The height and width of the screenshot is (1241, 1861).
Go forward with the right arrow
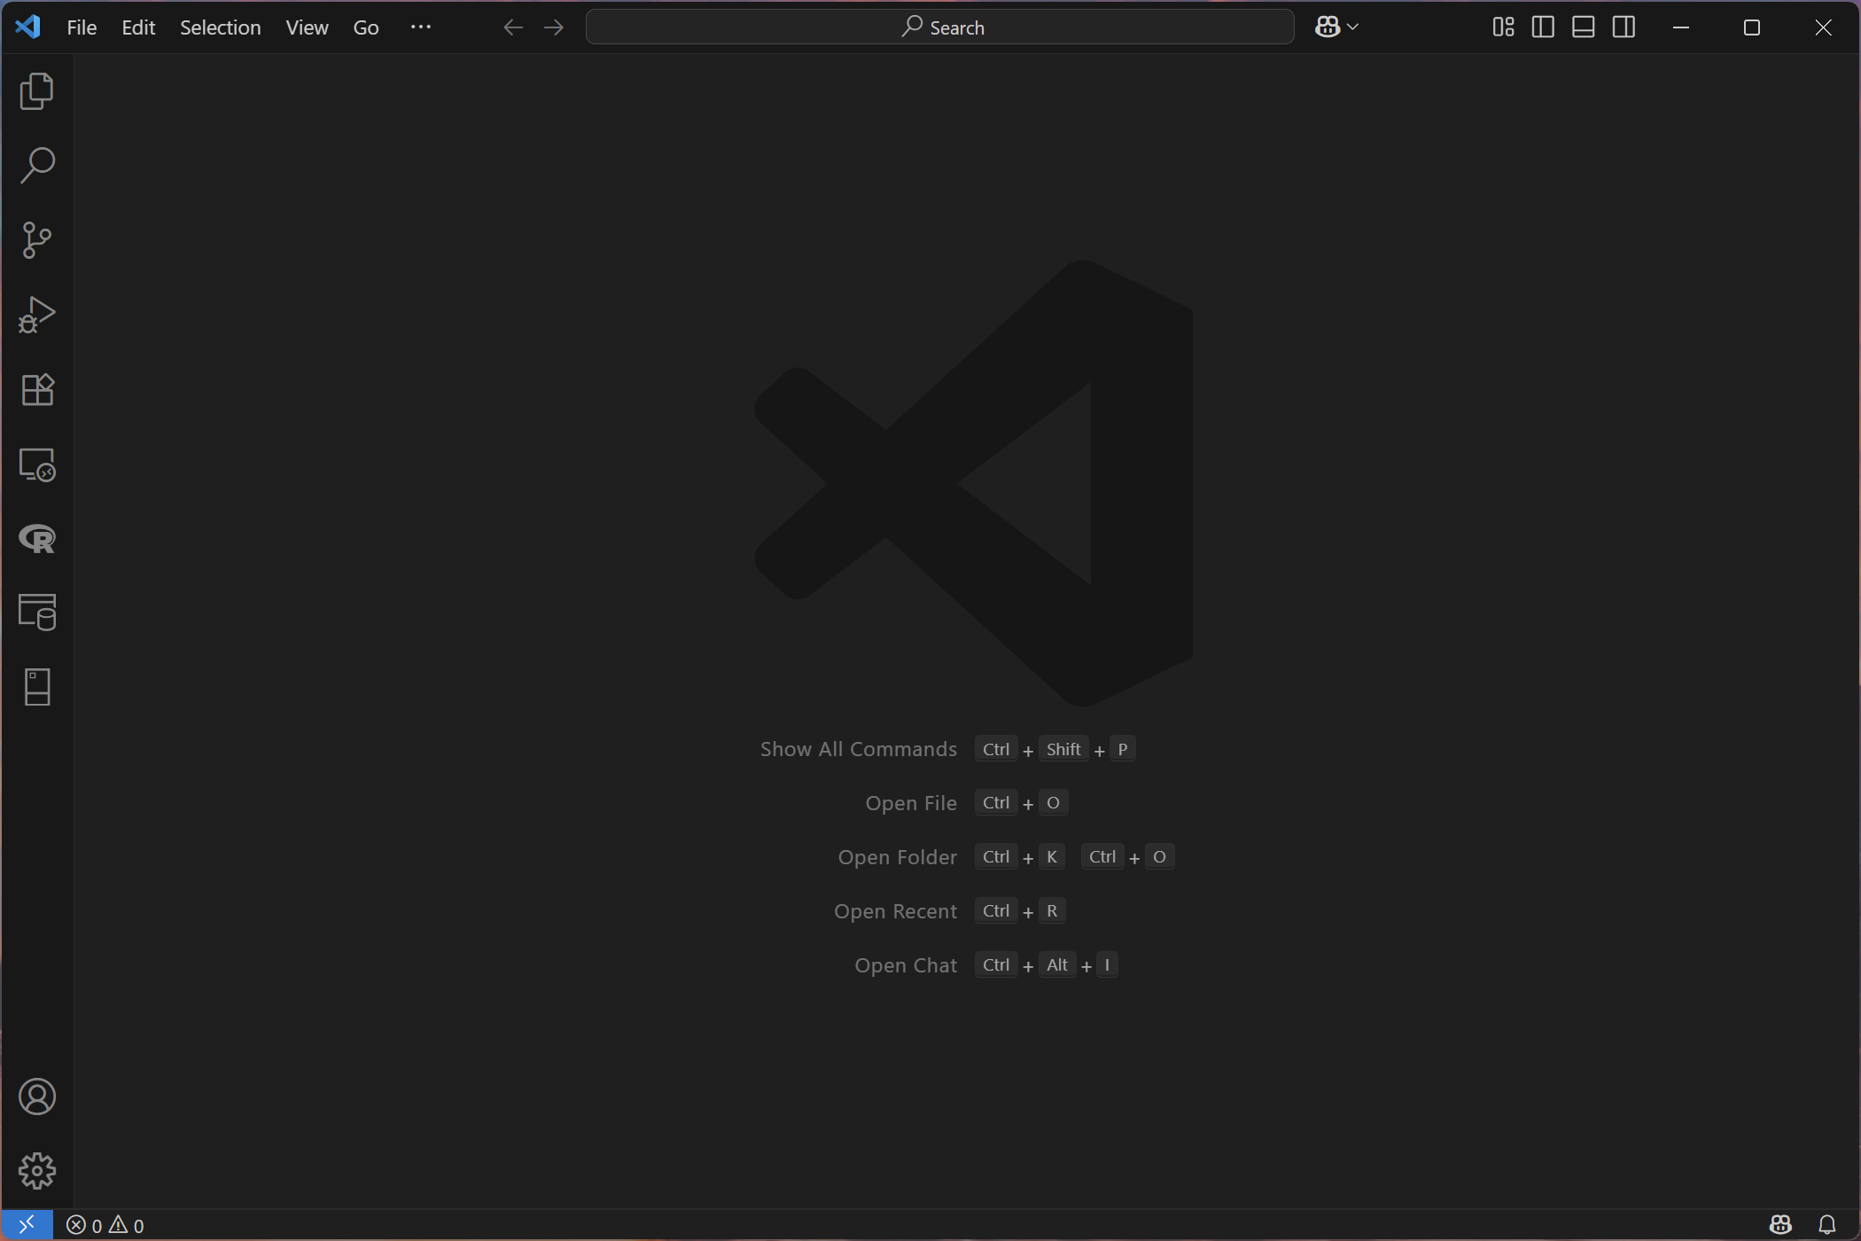click(x=554, y=27)
